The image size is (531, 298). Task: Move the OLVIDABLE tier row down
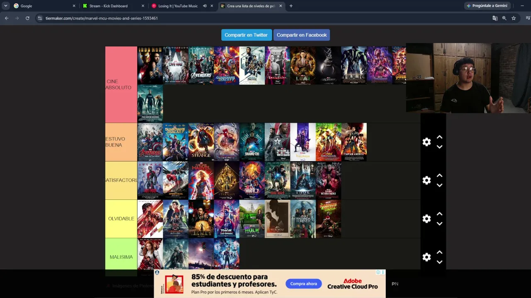(439, 224)
